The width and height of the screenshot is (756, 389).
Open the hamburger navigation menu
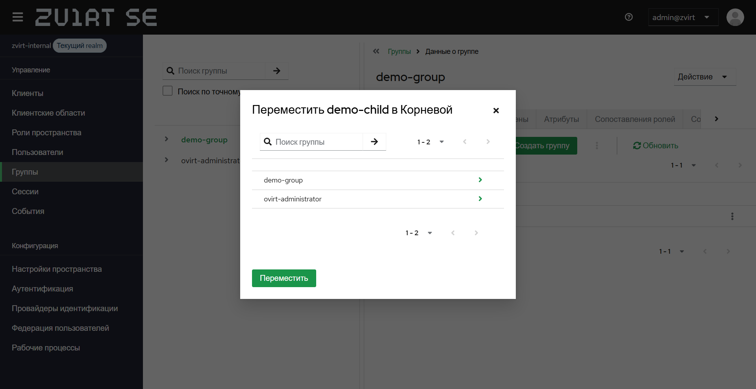coord(18,17)
